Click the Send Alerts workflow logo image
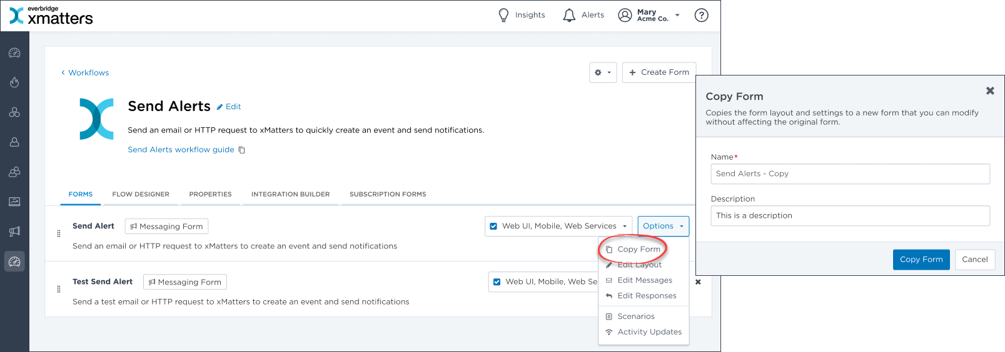This screenshot has height=352, width=1005. coord(97,119)
